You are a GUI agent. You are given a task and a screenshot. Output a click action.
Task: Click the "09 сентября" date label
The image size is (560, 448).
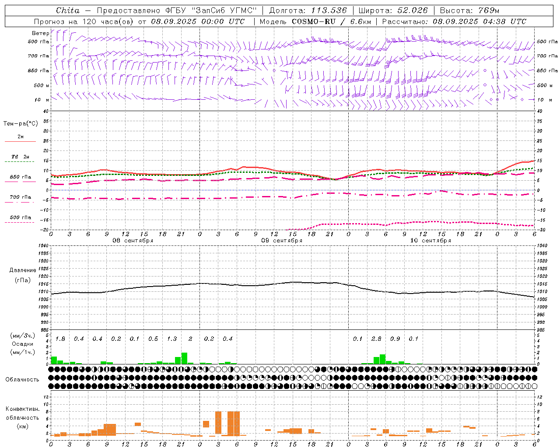[x=282, y=241]
